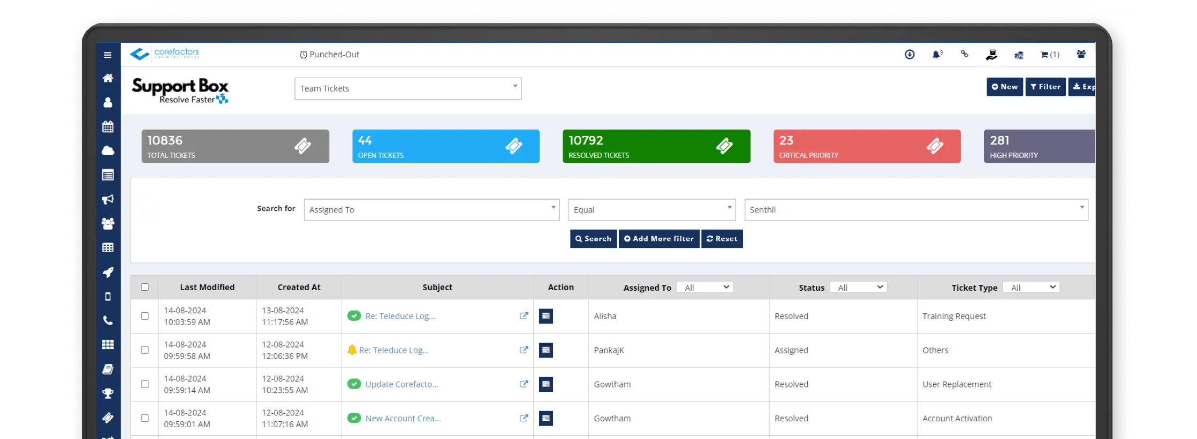The image size is (1197, 439).
Task: Open the cloud sidebar icon
Action: click(108, 150)
